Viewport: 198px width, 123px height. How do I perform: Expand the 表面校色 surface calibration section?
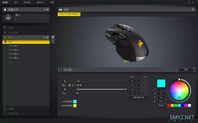coord(26,114)
